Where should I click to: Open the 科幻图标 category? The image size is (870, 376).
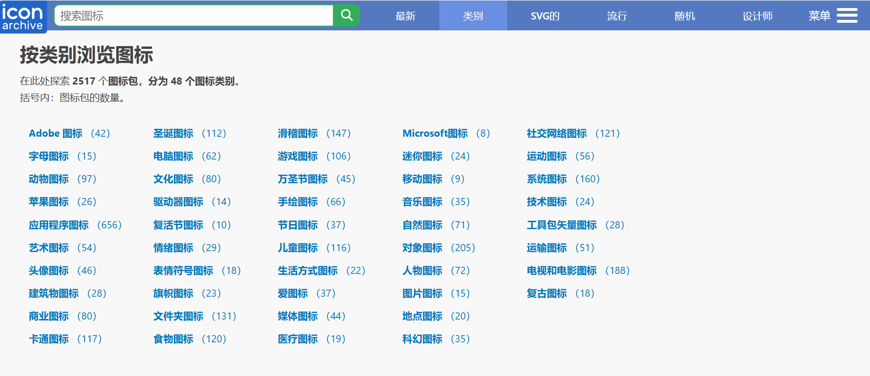pyautogui.click(x=422, y=339)
